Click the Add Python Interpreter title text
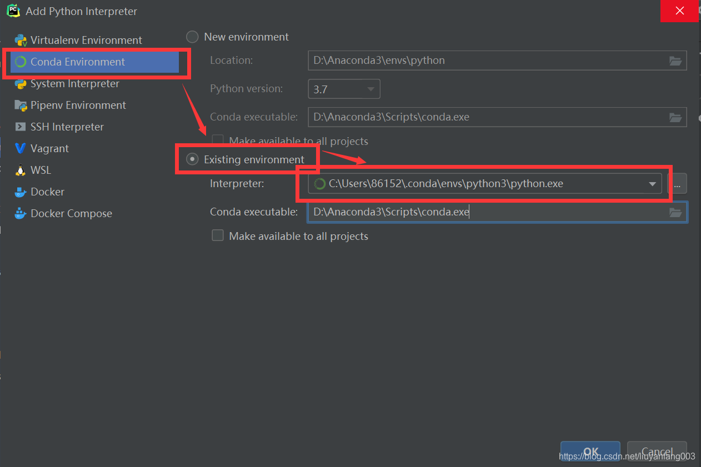 [81, 11]
